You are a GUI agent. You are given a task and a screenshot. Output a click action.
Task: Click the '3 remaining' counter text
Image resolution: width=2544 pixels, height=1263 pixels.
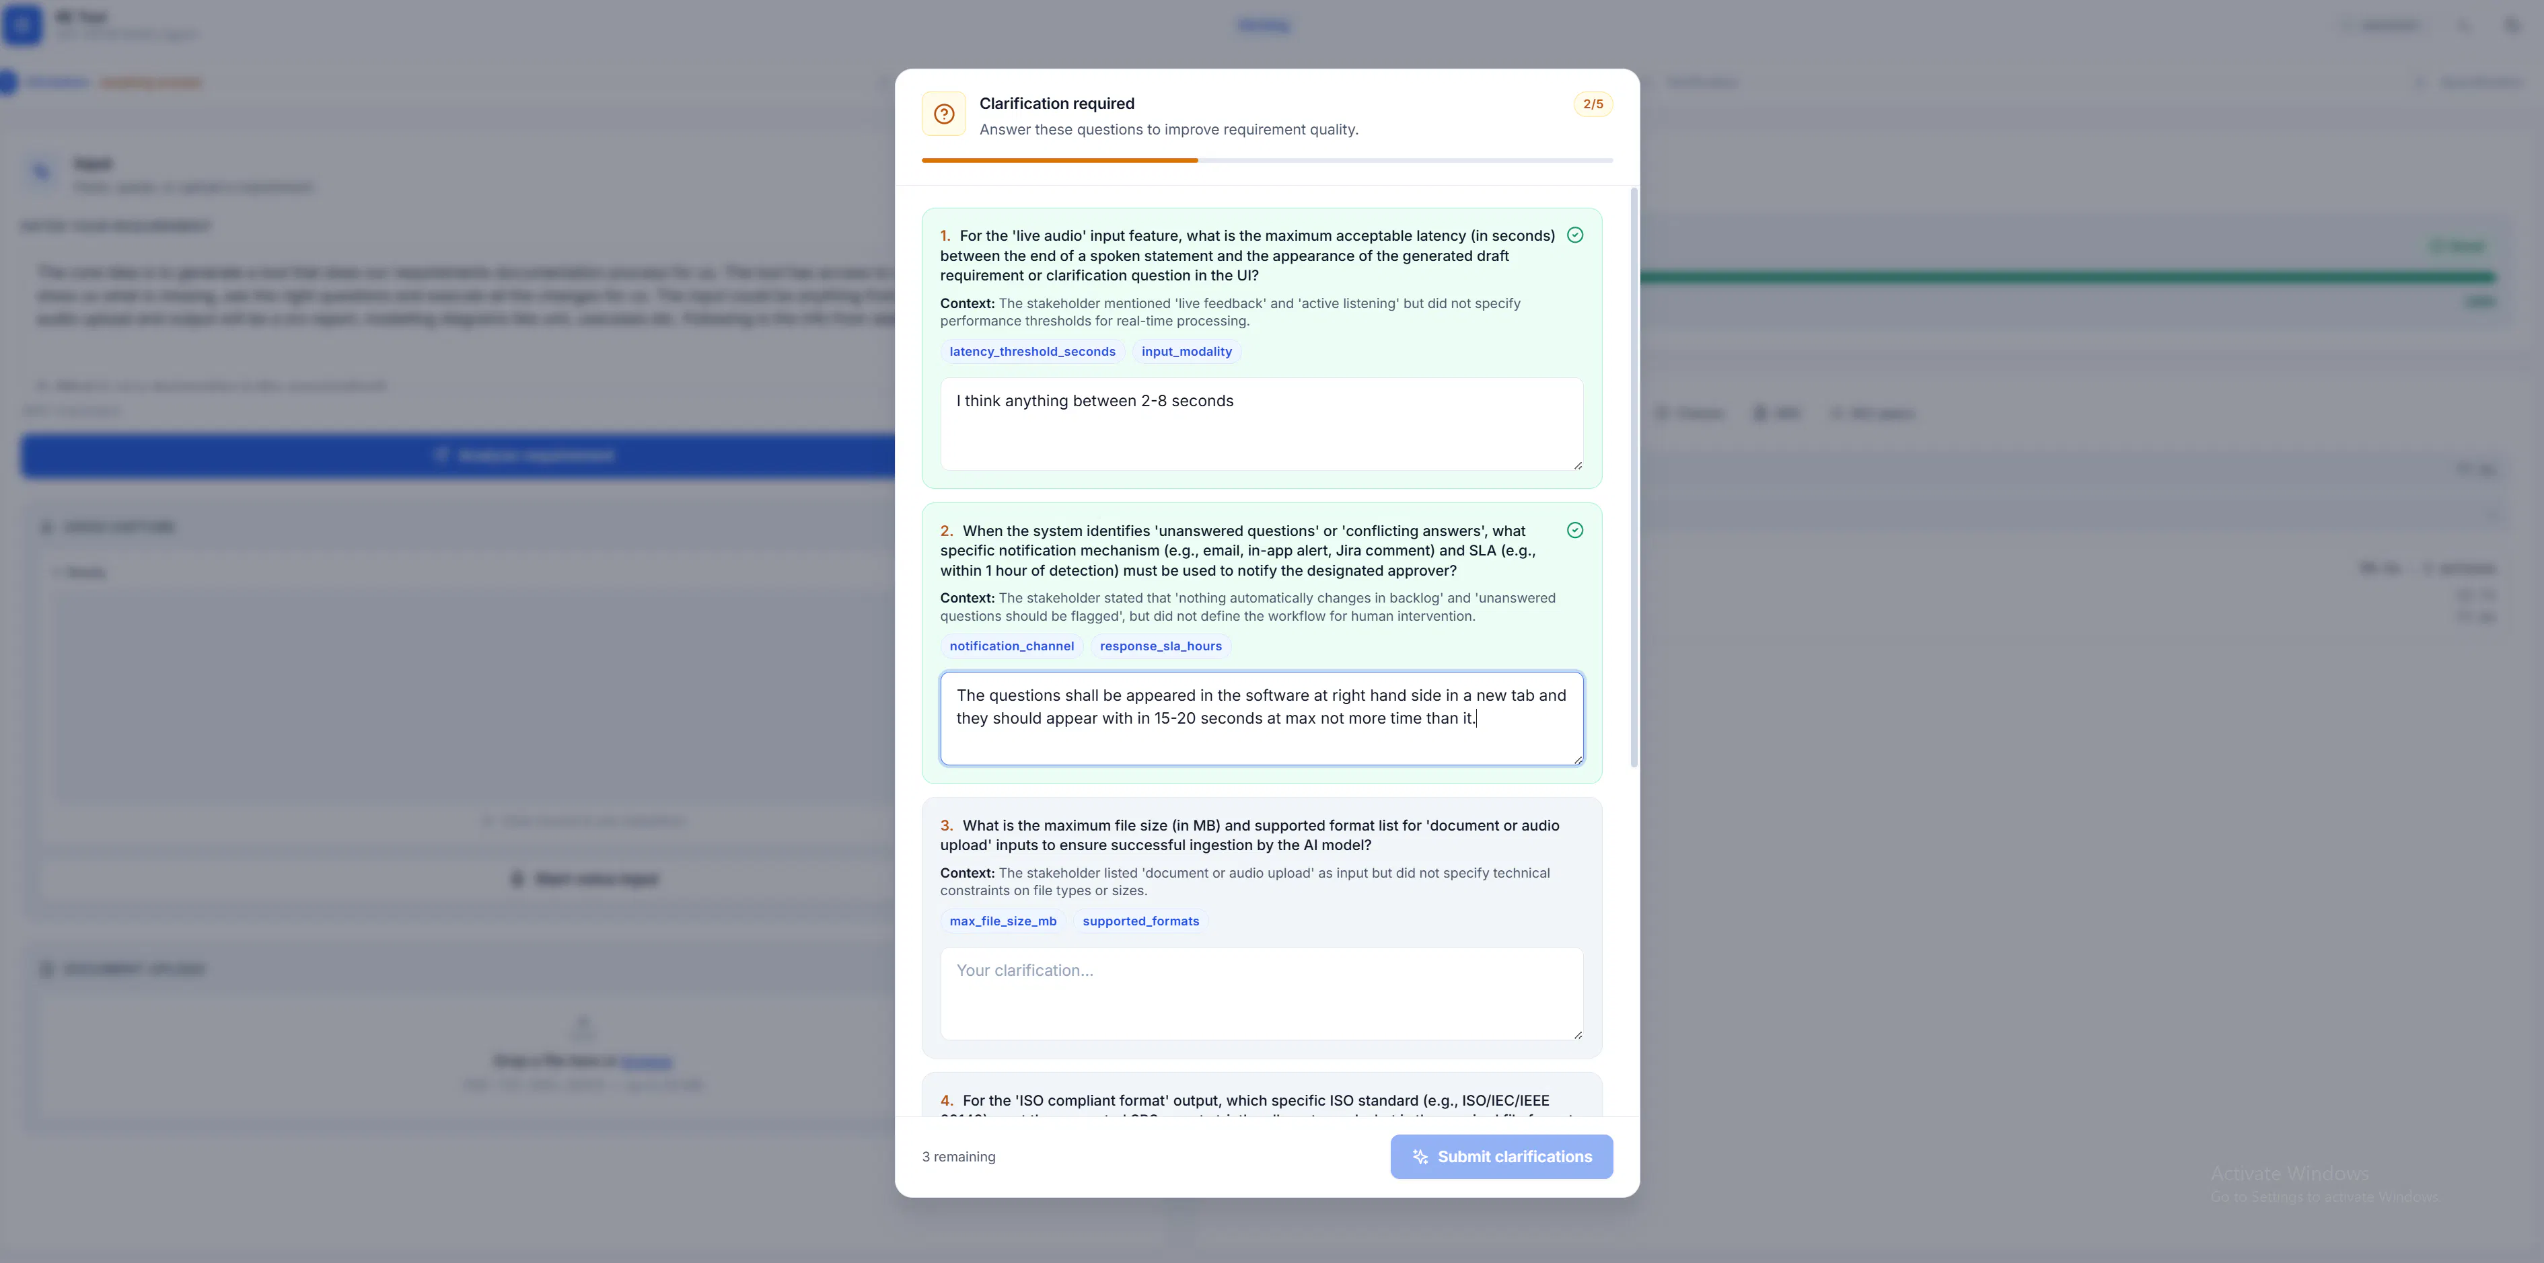coord(958,1156)
